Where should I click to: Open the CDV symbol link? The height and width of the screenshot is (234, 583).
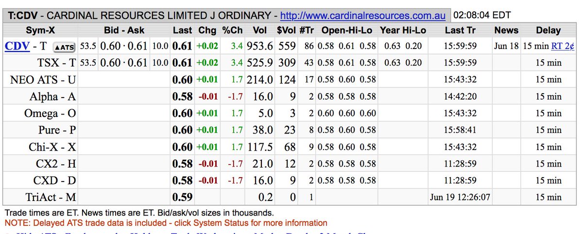point(18,47)
